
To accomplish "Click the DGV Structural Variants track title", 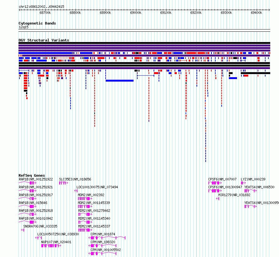I will 44,40.
